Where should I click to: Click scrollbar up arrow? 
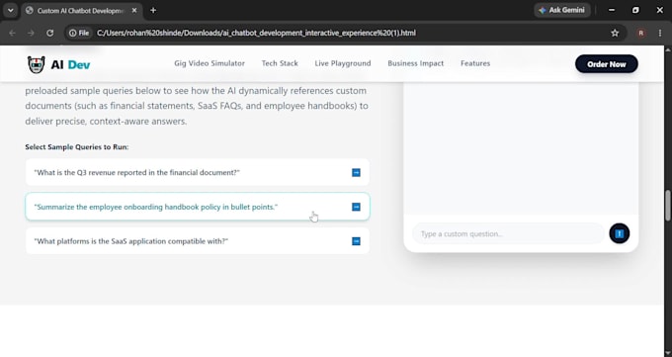[x=668, y=49]
